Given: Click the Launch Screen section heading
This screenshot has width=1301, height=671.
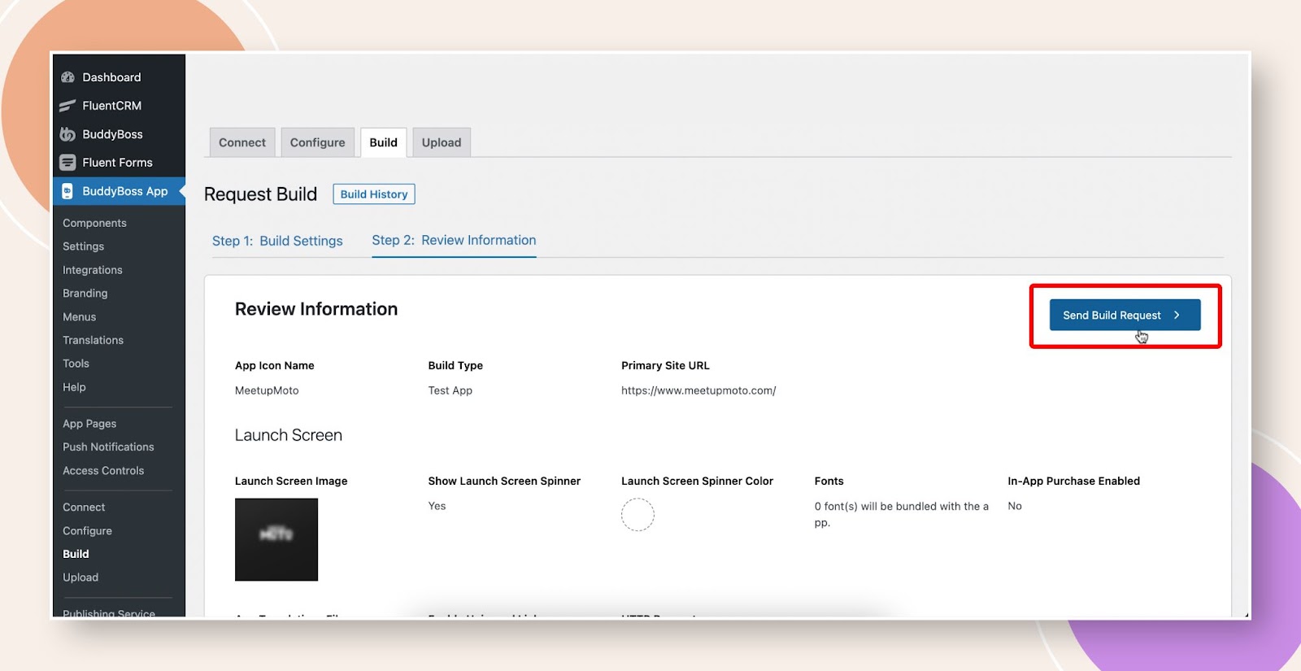Looking at the screenshot, I should tap(289, 435).
